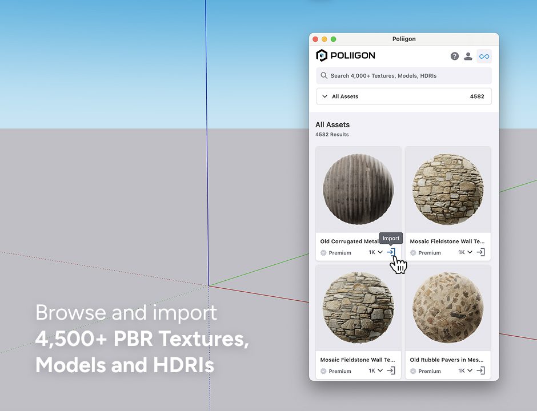Minimize the Poliigon window with yellow button
The image size is (537, 411).
(324, 39)
